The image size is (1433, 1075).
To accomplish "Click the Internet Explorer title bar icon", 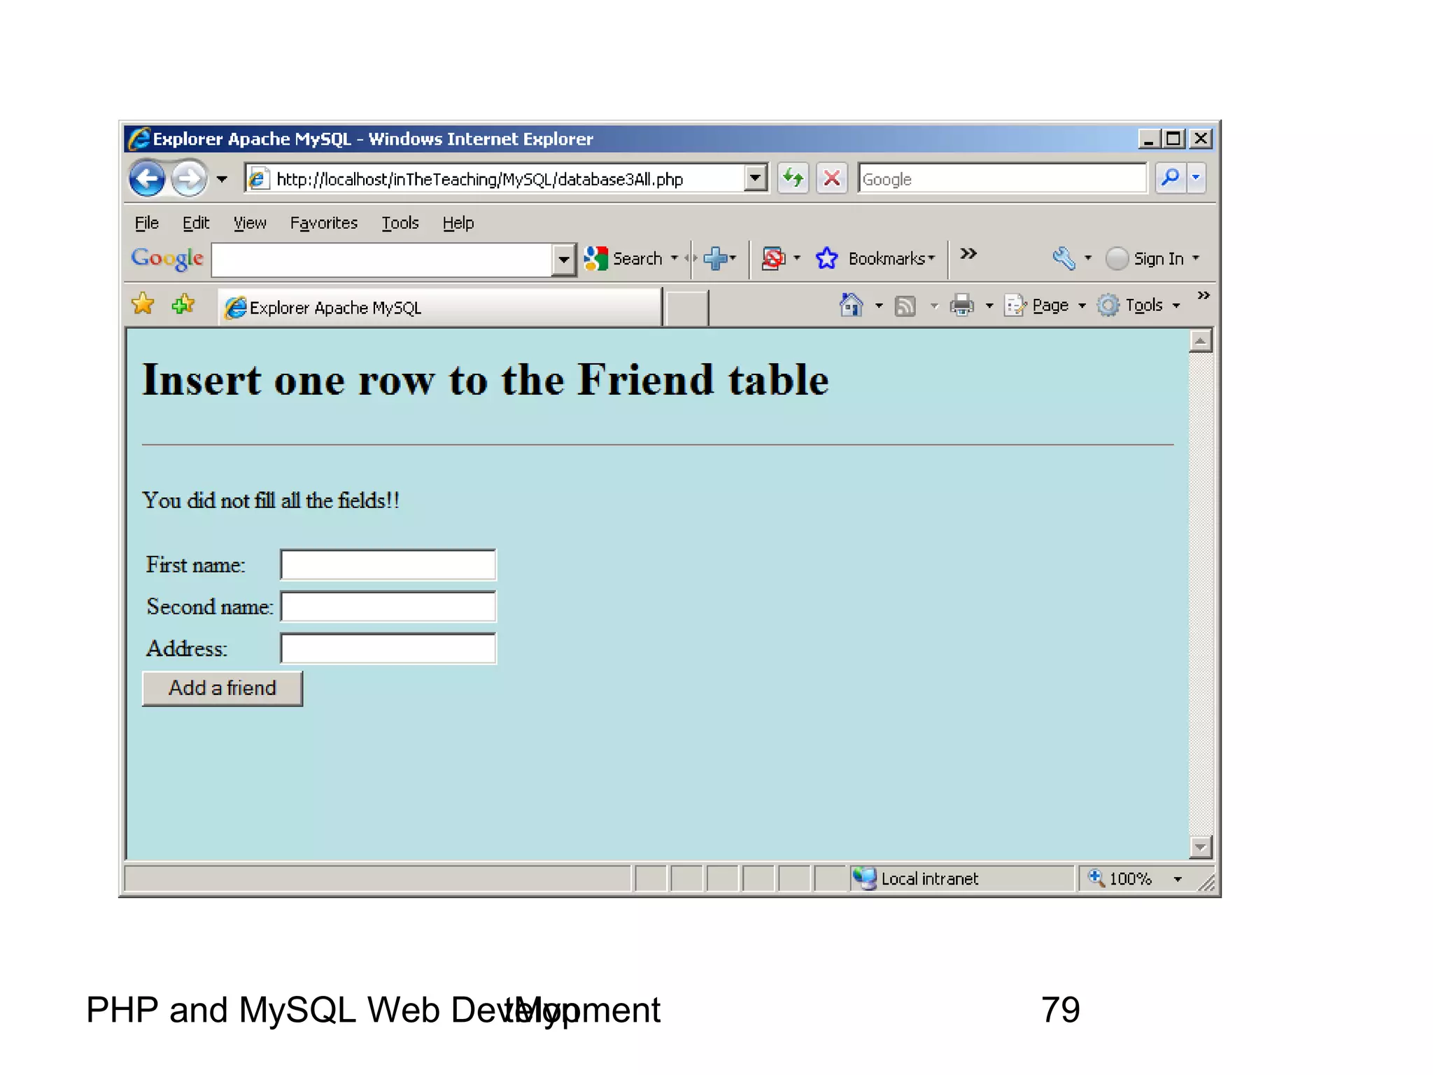I will (x=139, y=139).
